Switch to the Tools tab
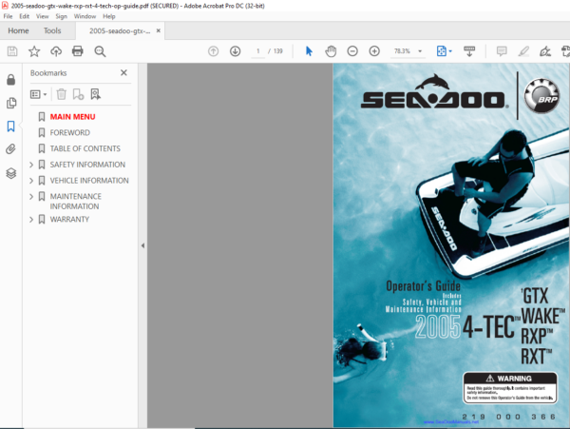 point(52,31)
